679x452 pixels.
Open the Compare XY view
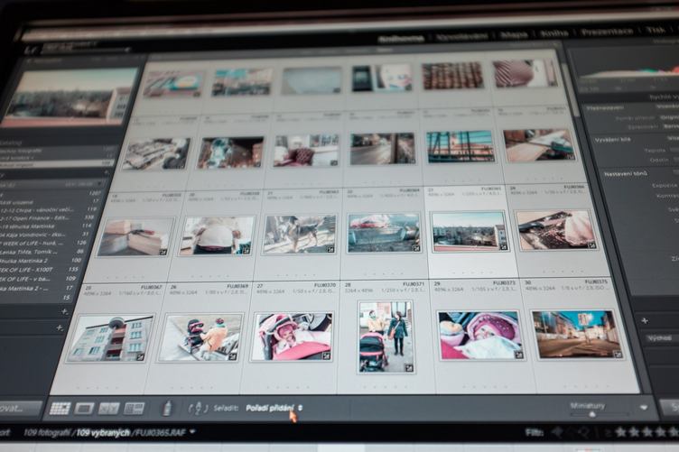pyautogui.click(x=108, y=408)
